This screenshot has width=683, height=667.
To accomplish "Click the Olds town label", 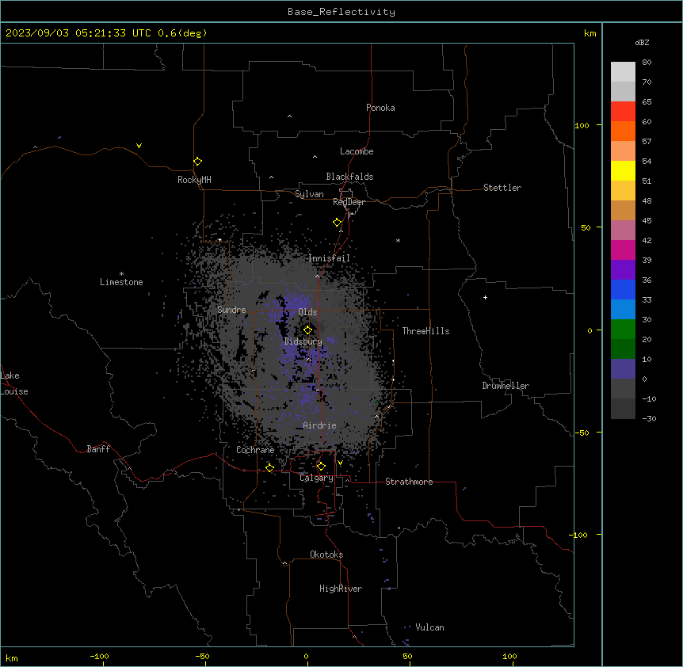I will [x=307, y=312].
